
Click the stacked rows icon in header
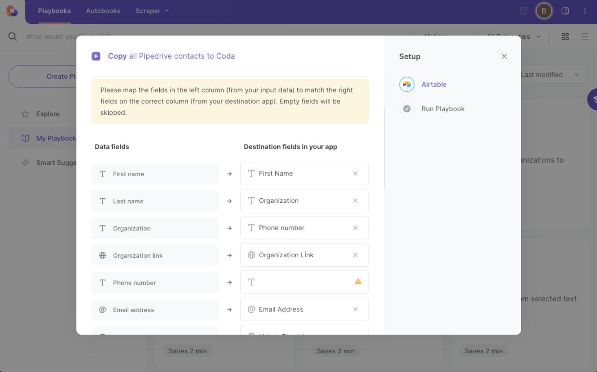click(x=523, y=11)
